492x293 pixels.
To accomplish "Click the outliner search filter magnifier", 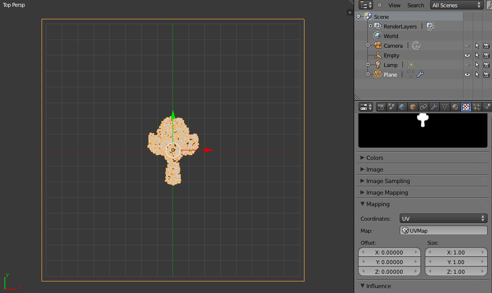I will [490, 5].
